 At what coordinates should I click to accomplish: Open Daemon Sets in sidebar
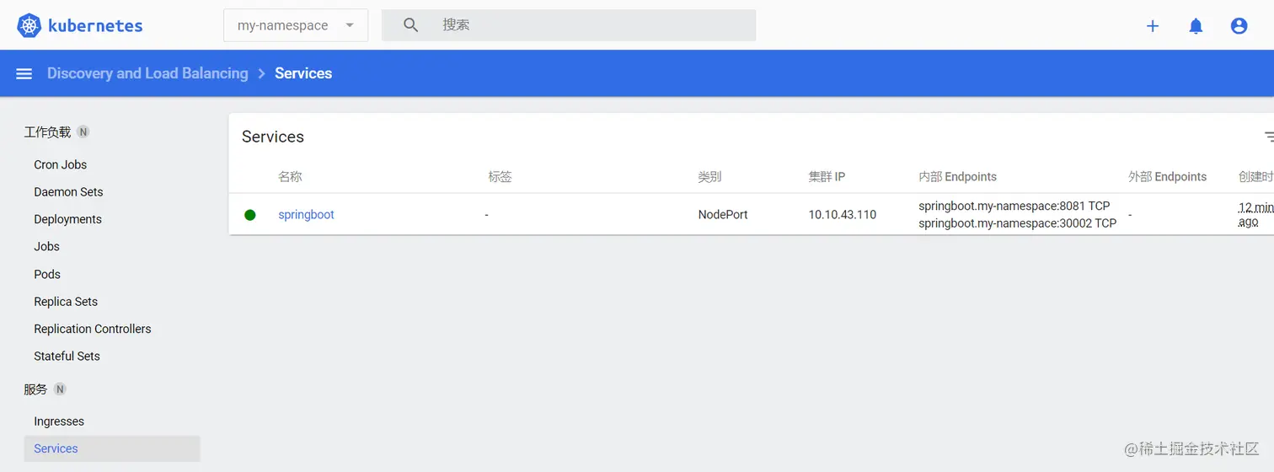[68, 192]
